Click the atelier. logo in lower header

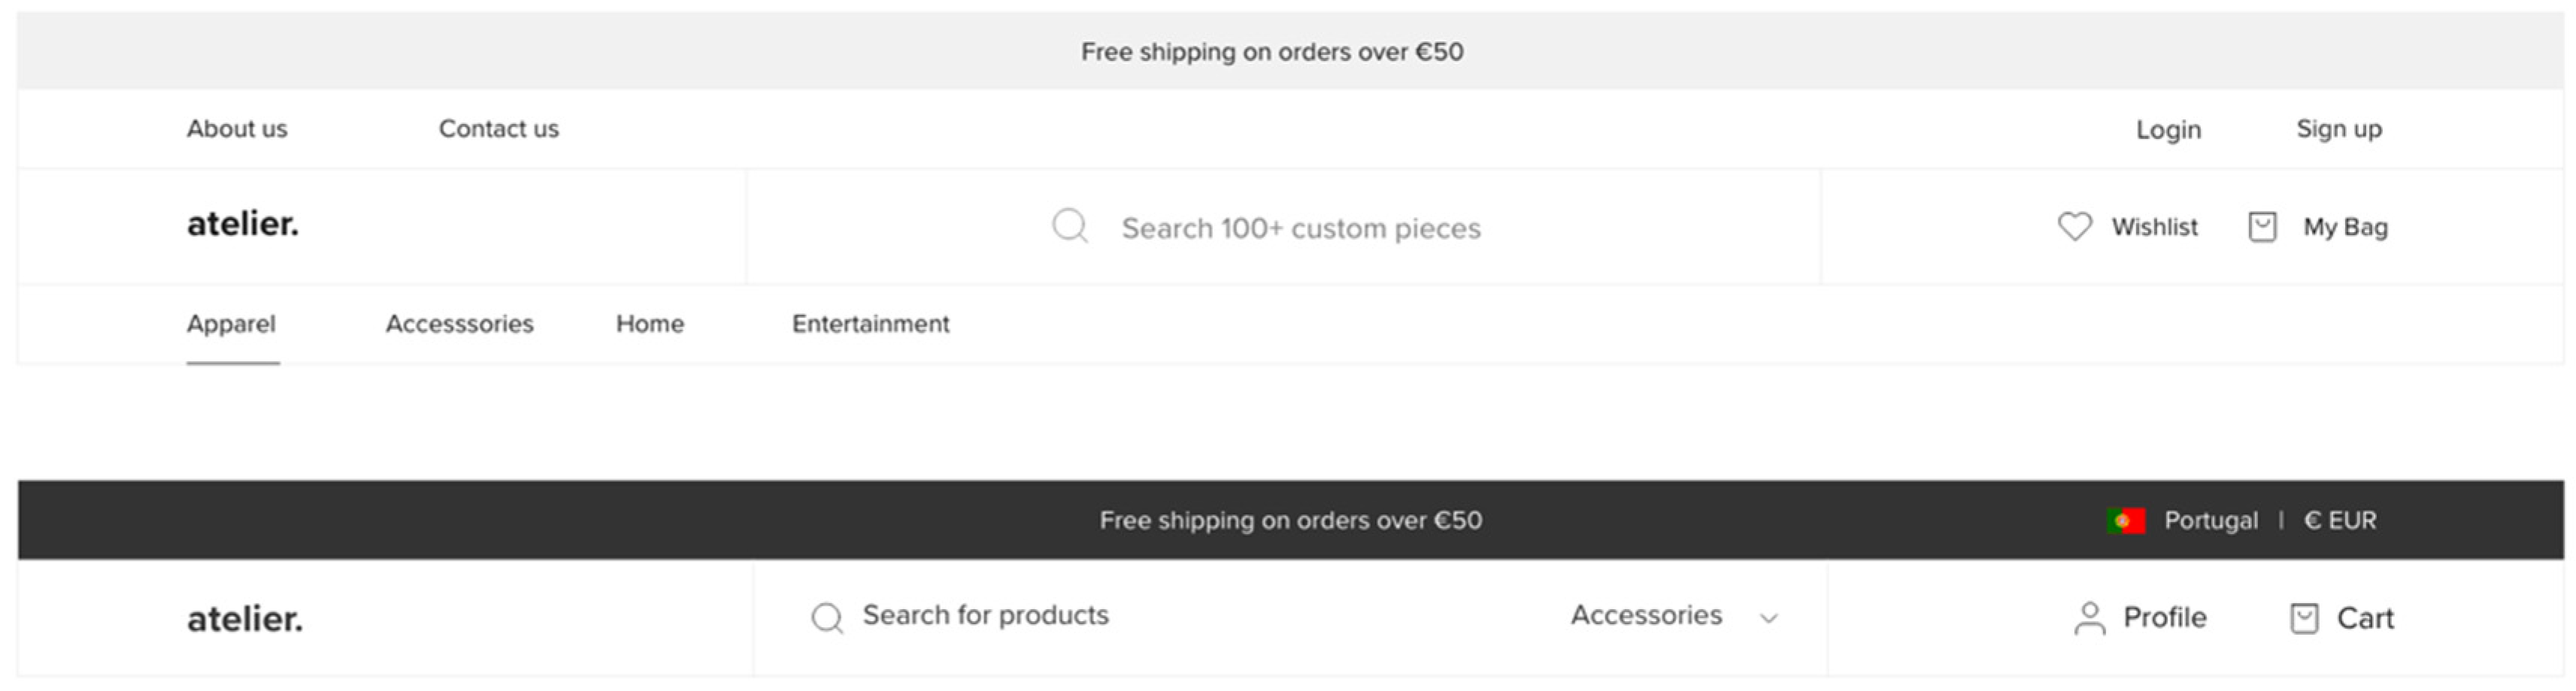pyautogui.click(x=245, y=620)
